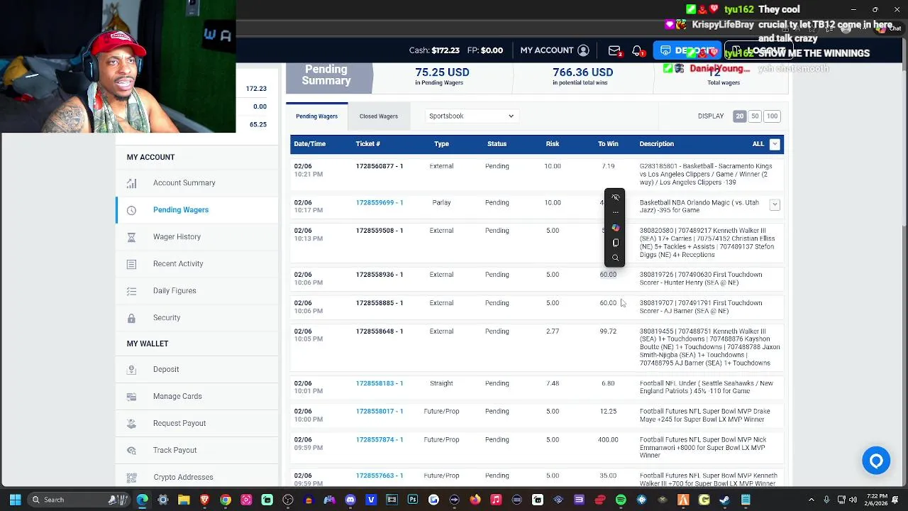
Task: Click the Risk column header
Action: coord(553,144)
